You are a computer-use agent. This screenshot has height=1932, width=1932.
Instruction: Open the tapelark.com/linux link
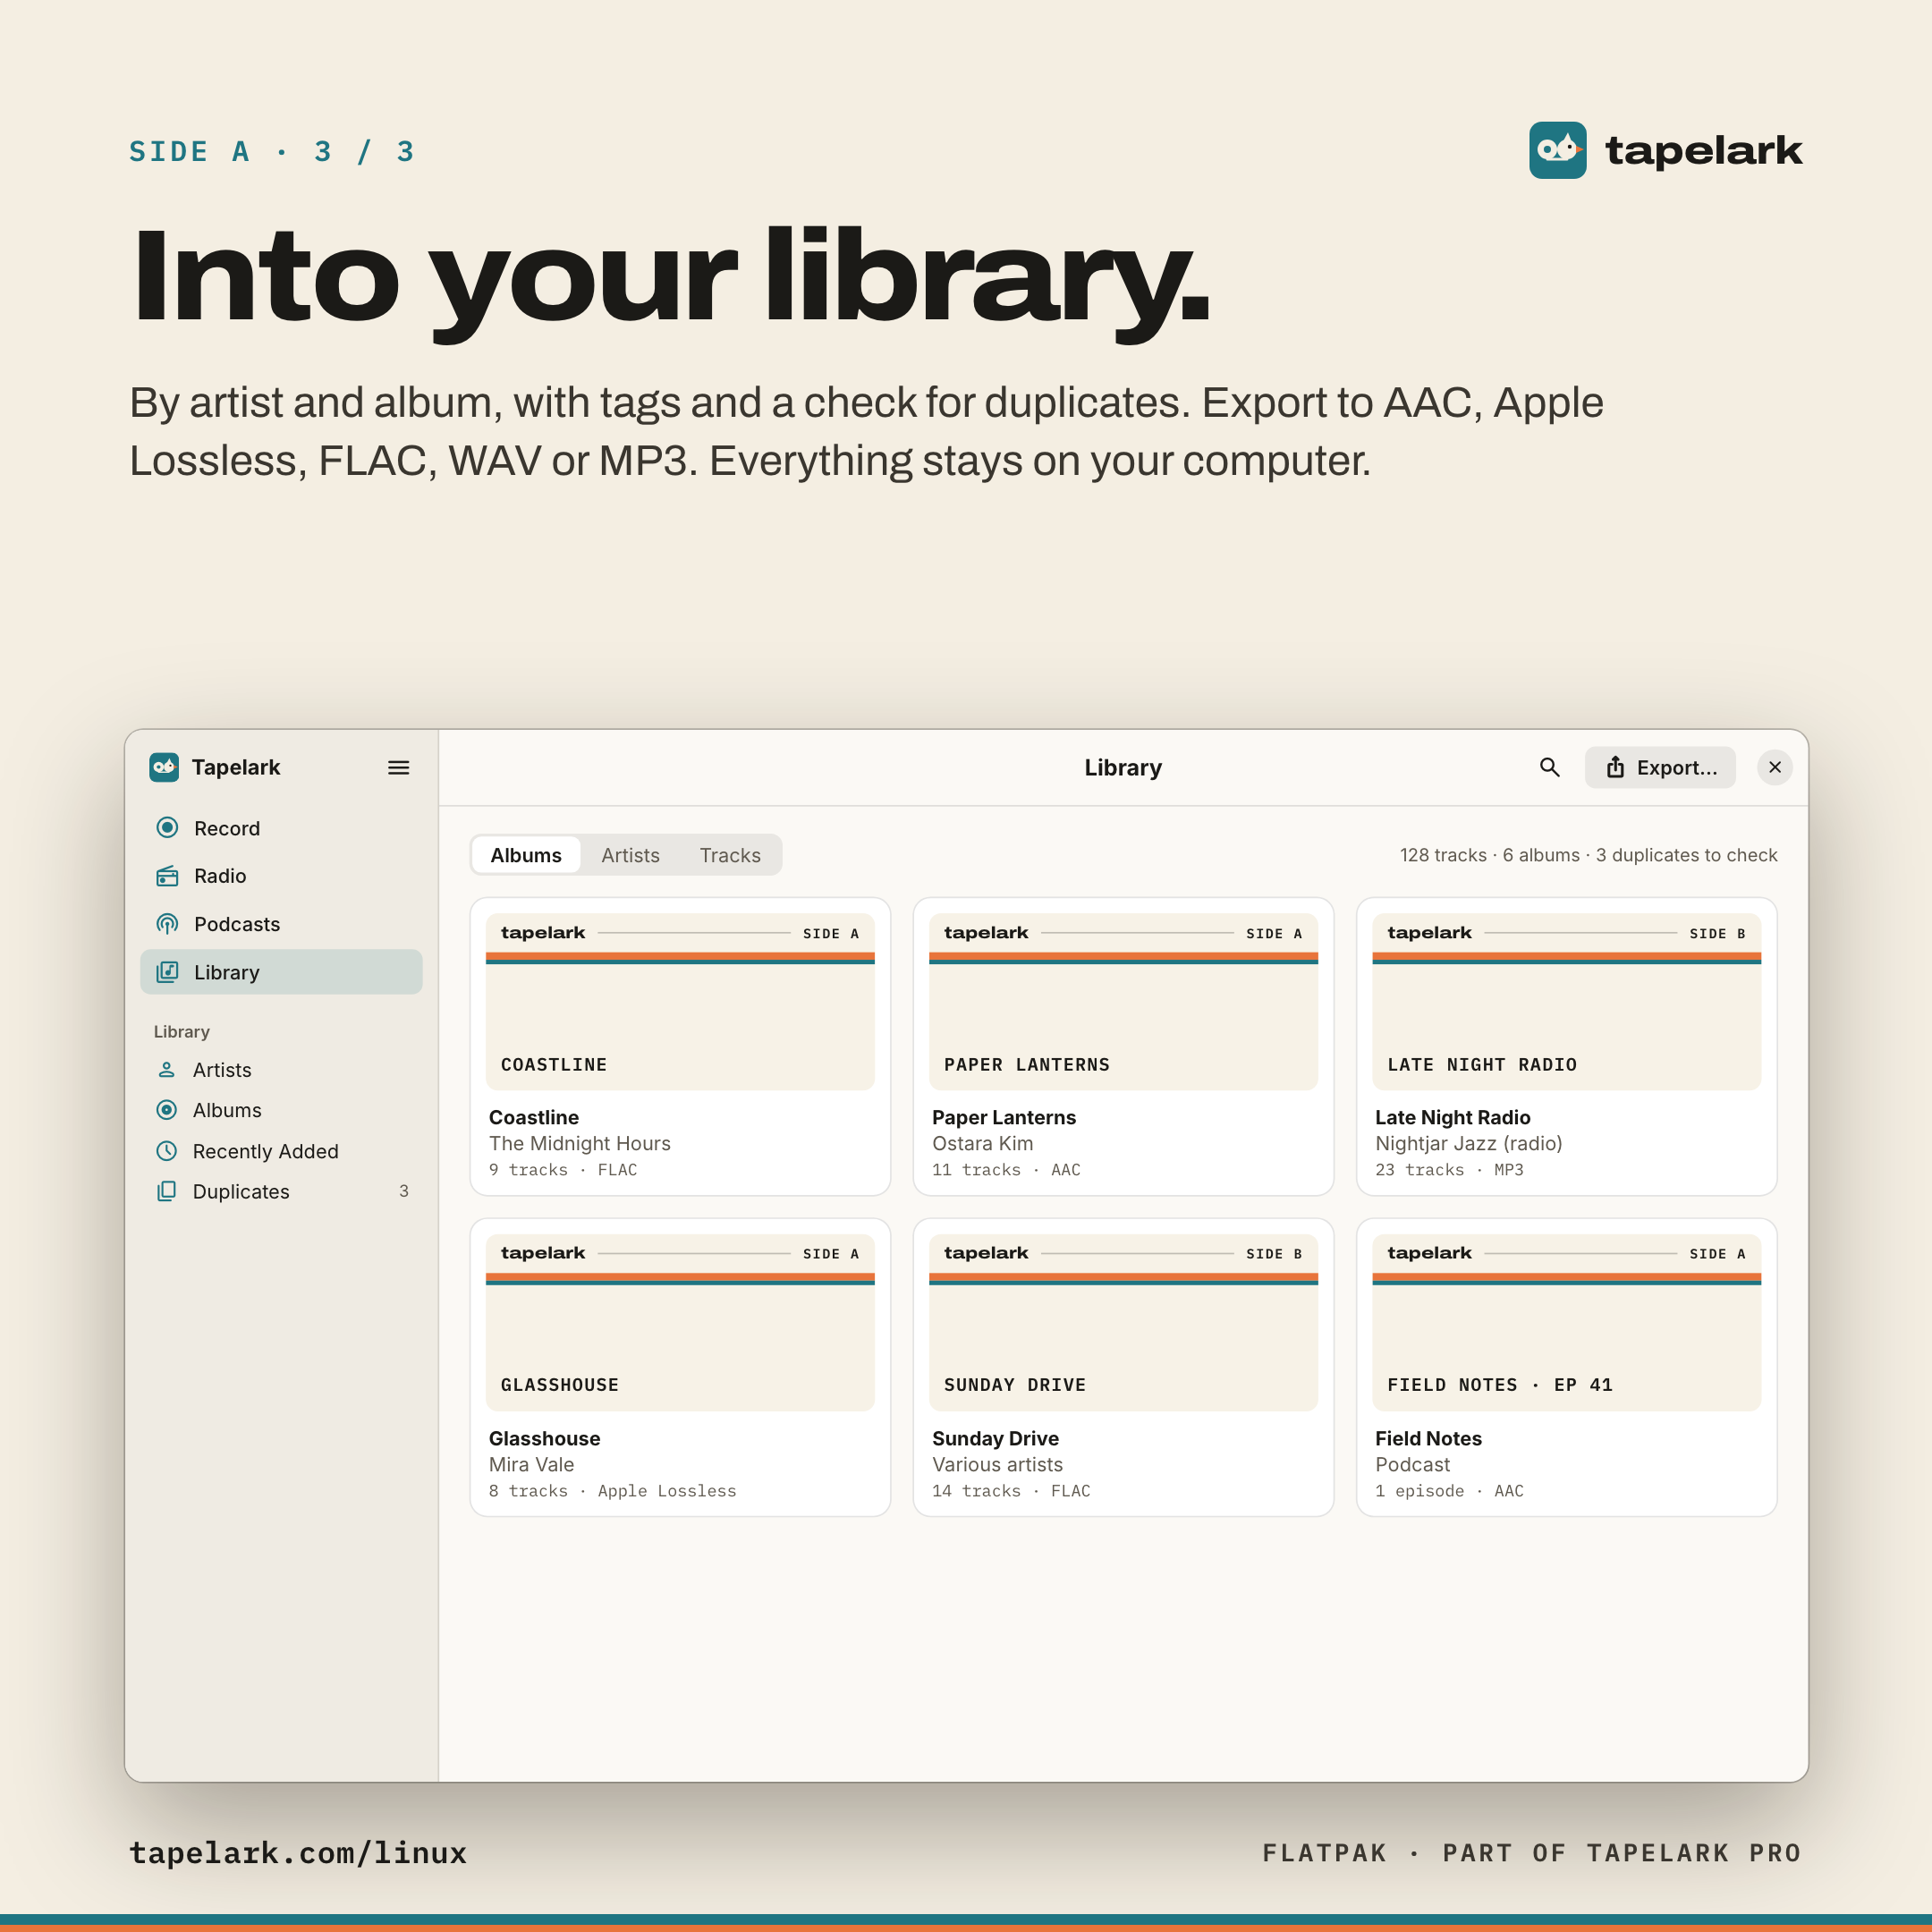tap(298, 1853)
